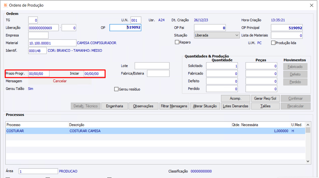Click the PRODUCAO area text
Viewport: 319px width, 178px height.
(x=68, y=171)
